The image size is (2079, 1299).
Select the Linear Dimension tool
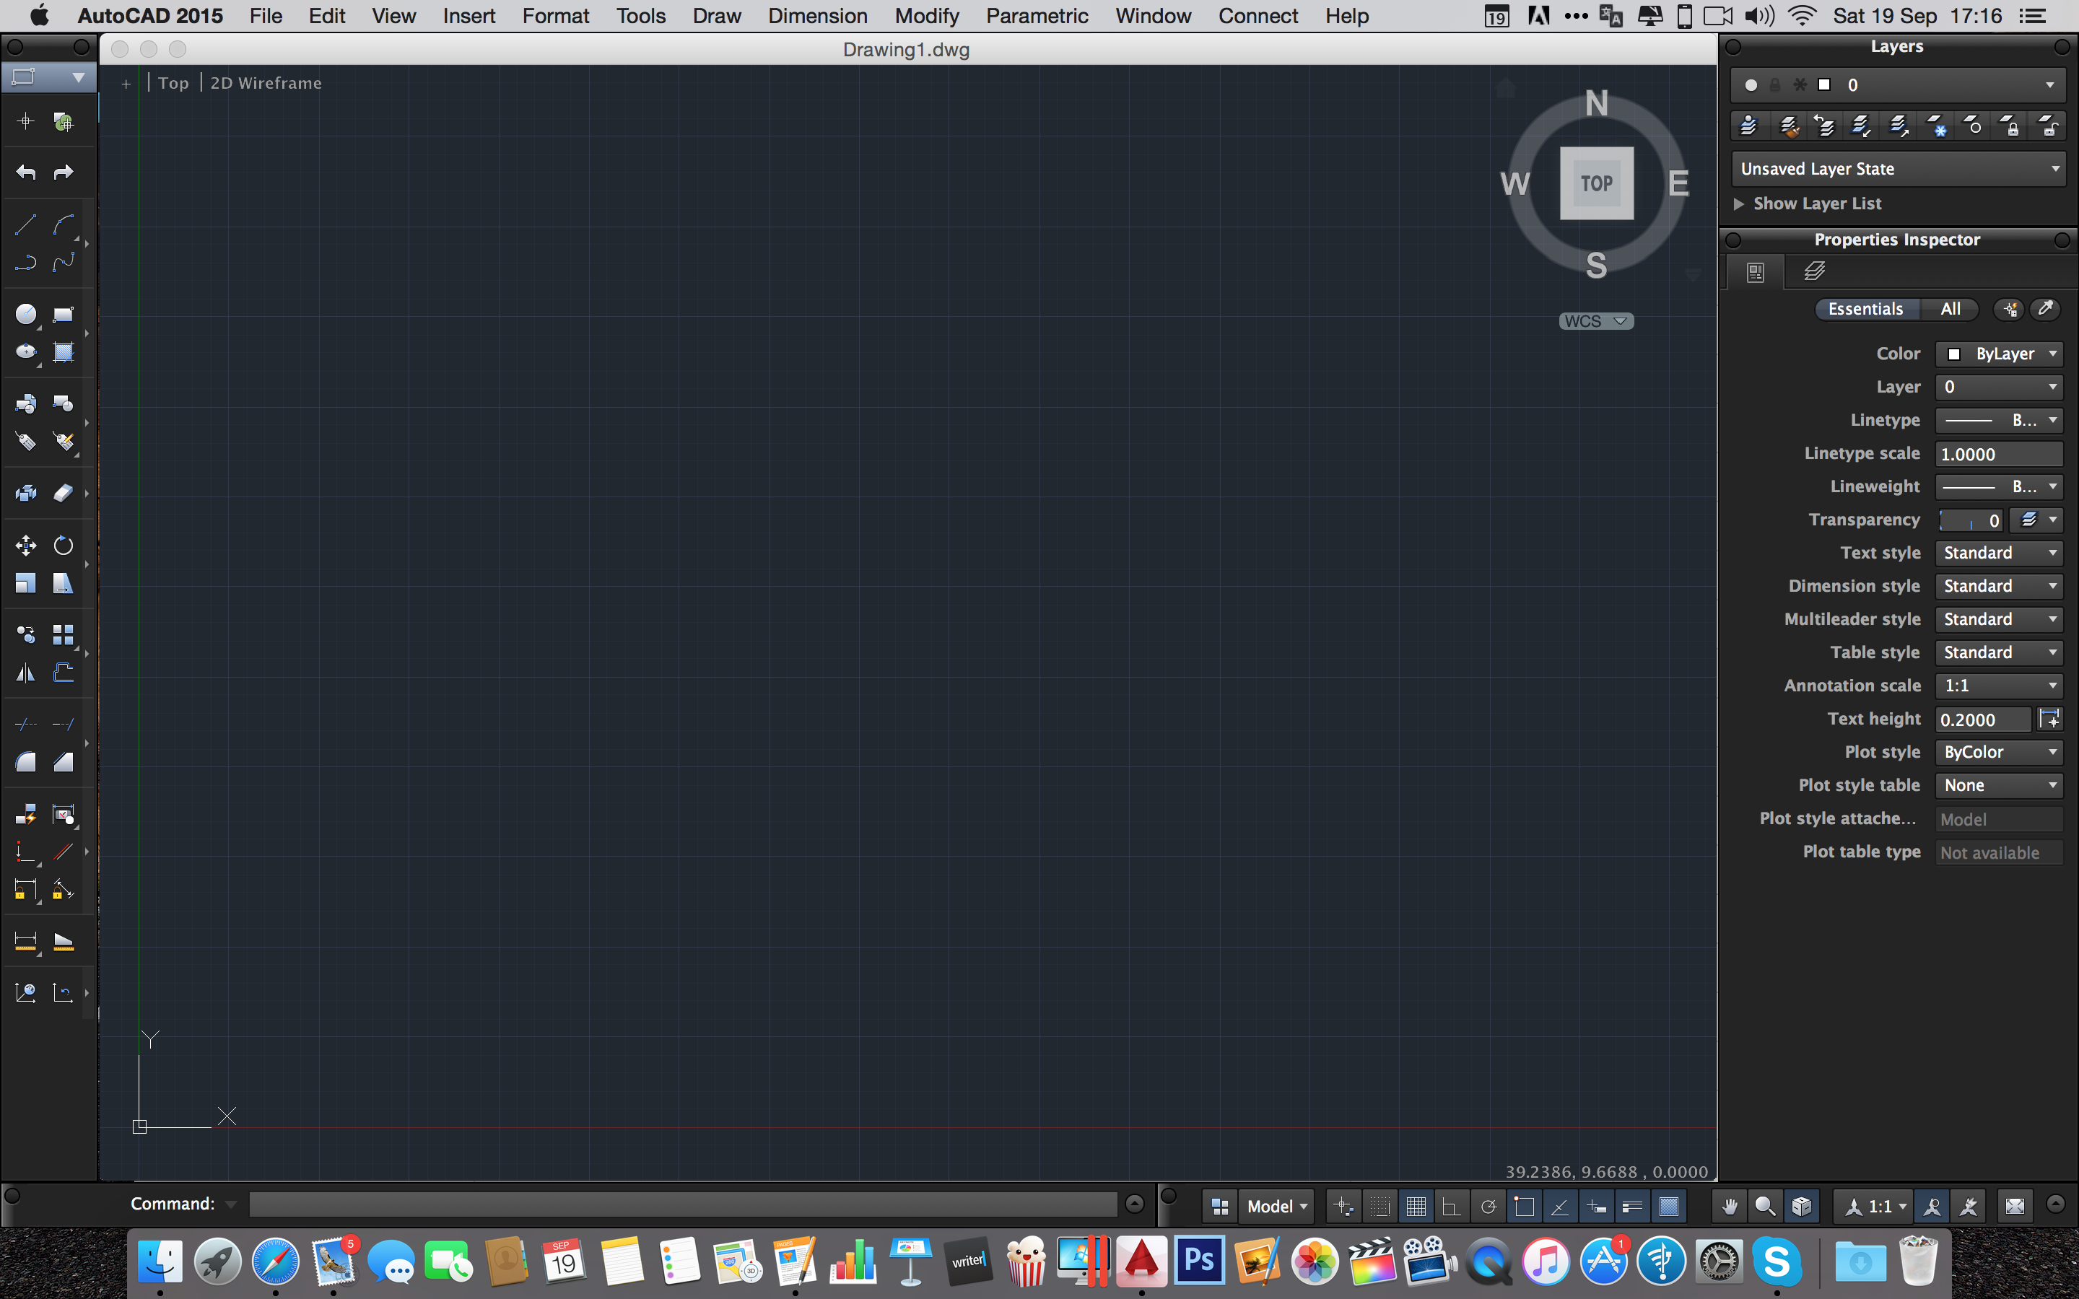point(26,942)
